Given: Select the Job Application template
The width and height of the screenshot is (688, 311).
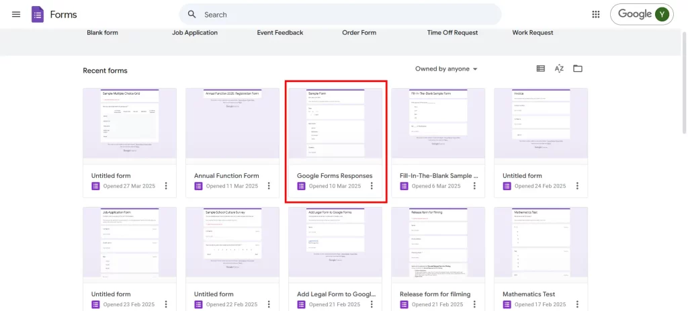Looking at the screenshot, I should click(x=195, y=32).
